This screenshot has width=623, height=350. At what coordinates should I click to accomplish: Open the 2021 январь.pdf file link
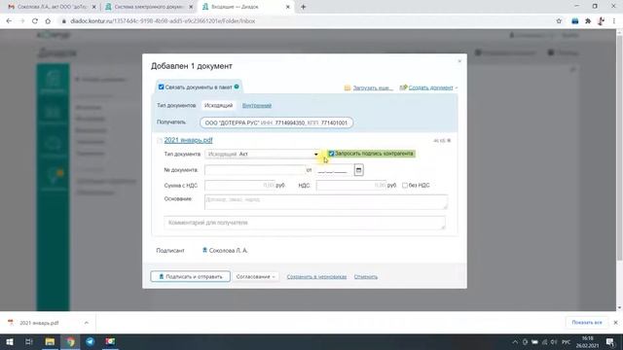pos(188,140)
